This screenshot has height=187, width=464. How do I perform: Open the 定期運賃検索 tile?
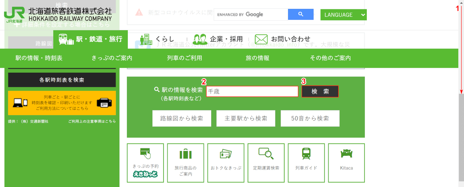tap(266, 162)
